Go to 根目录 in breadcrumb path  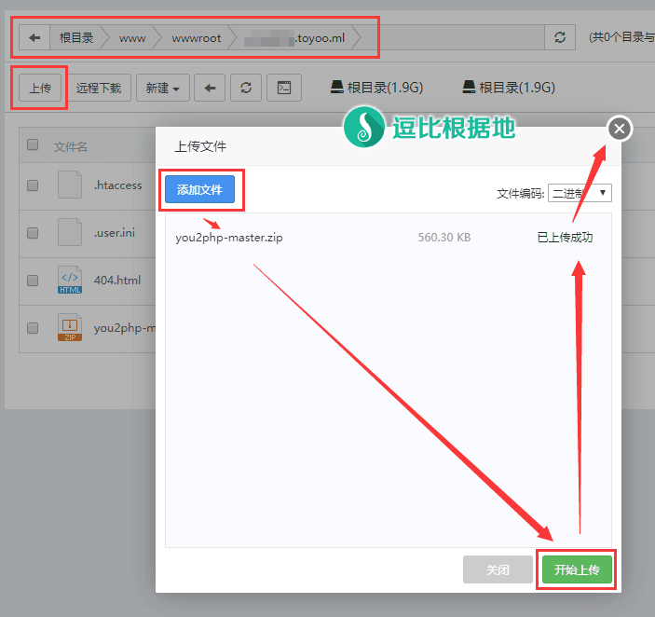tap(76, 37)
